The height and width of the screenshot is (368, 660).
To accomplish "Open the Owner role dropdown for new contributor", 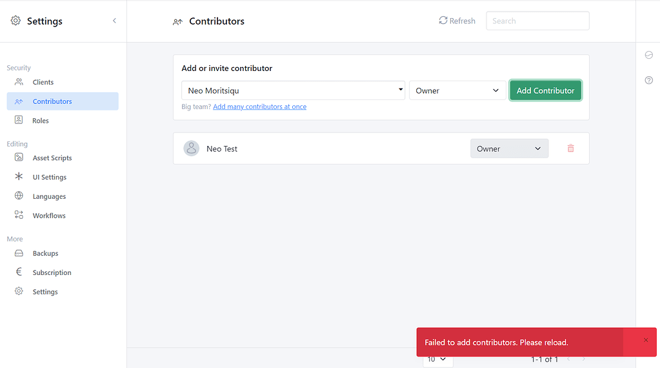I will [x=457, y=90].
